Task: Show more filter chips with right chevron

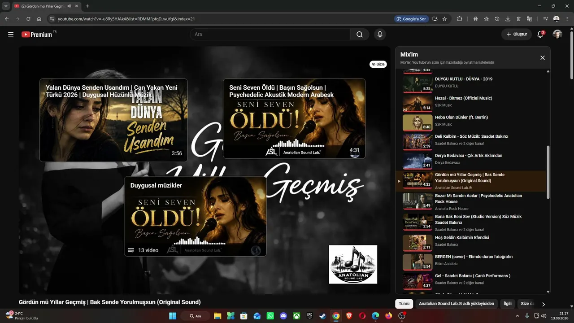Action: click(x=544, y=304)
